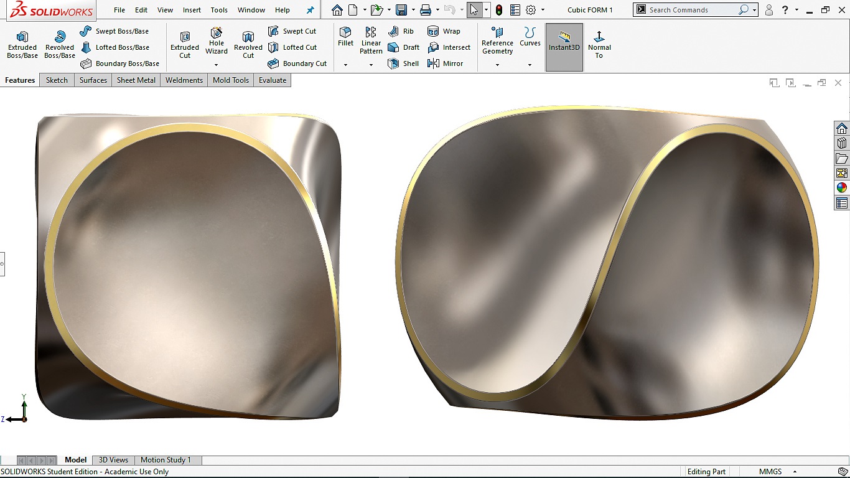Select the Draft feature
The height and width of the screenshot is (478, 850).
point(403,47)
